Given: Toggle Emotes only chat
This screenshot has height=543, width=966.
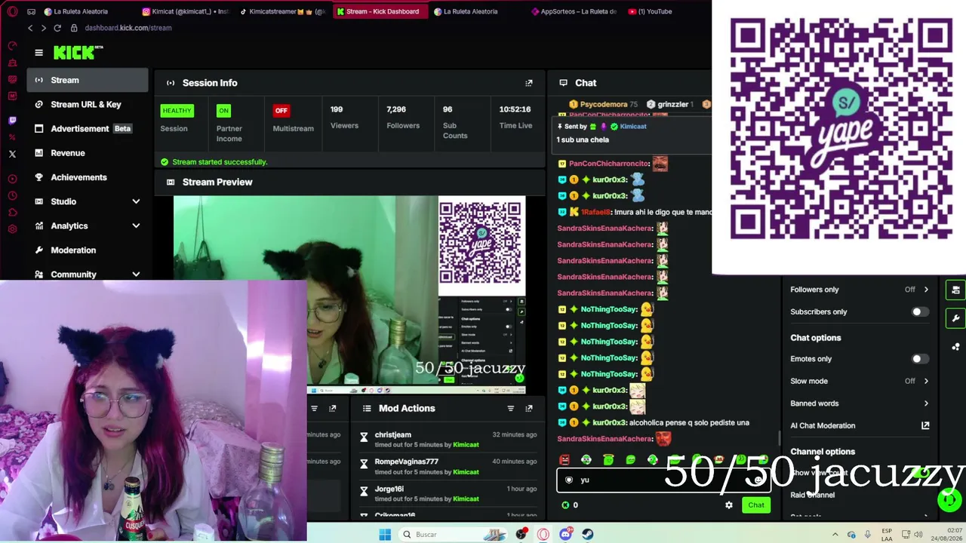Looking at the screenshot, I should [919, 359].
